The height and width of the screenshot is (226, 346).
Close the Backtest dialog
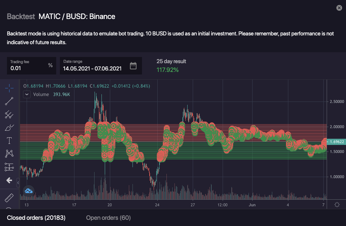339,8
